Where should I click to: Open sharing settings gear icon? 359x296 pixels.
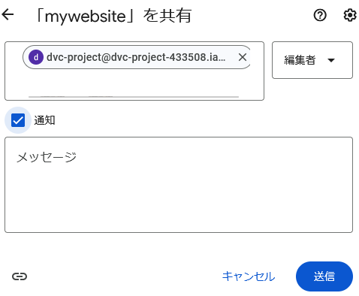point(350,15)
